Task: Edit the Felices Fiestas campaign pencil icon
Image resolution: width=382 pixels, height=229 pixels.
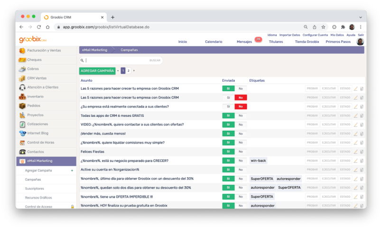Action: 356,152
